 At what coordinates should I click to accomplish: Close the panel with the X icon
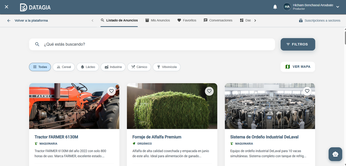point(7,7)
